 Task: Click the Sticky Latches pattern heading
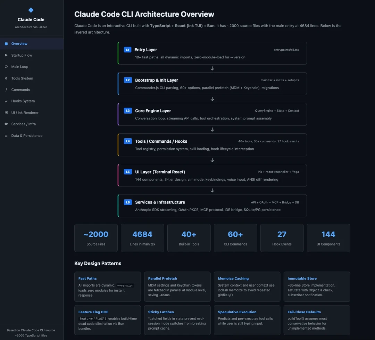coord(161,312)
